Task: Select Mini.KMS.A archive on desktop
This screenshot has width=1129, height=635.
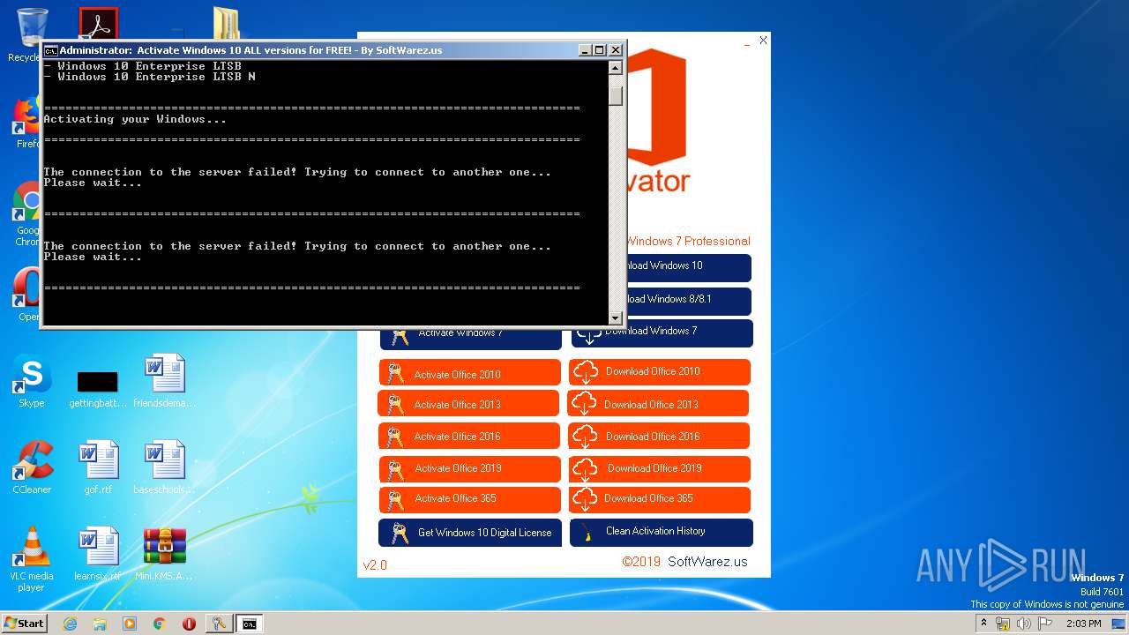Action: click(x=164, y=555)
